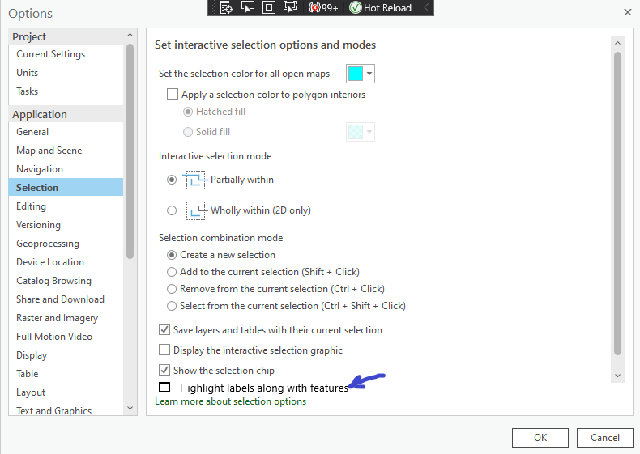
Task: Activate the Select Element debug tool
Action: (248, 7)
